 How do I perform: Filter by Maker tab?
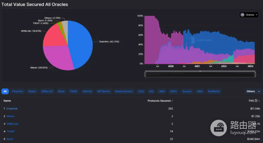click(32, 91)
